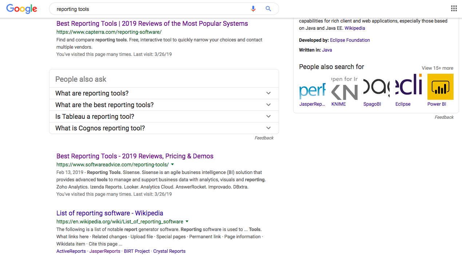This screenshot has width=462, height=255.
Task: Open Capterra 'Best Reporting Tools' result
Action: pyautogui.click(x=152, y=24)
